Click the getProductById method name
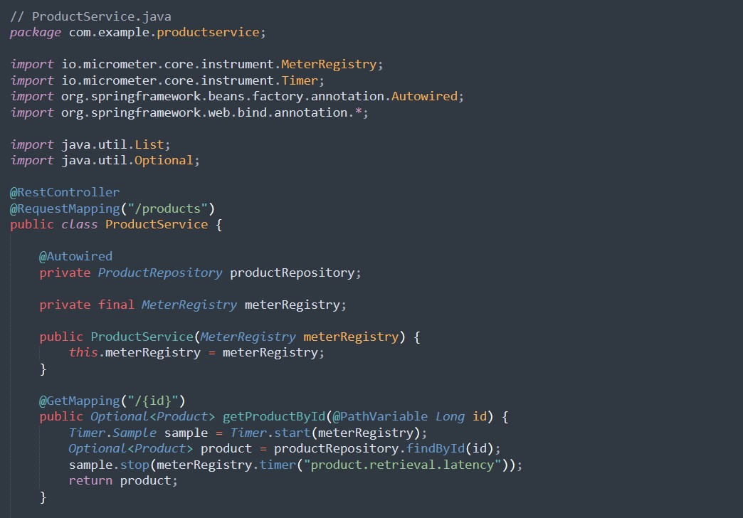Screen dimensions: 743x518 coord(273,416)
